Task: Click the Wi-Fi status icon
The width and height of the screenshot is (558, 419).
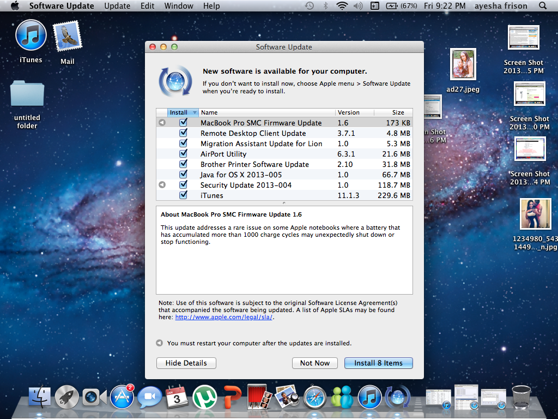Action: coord(342,5)
